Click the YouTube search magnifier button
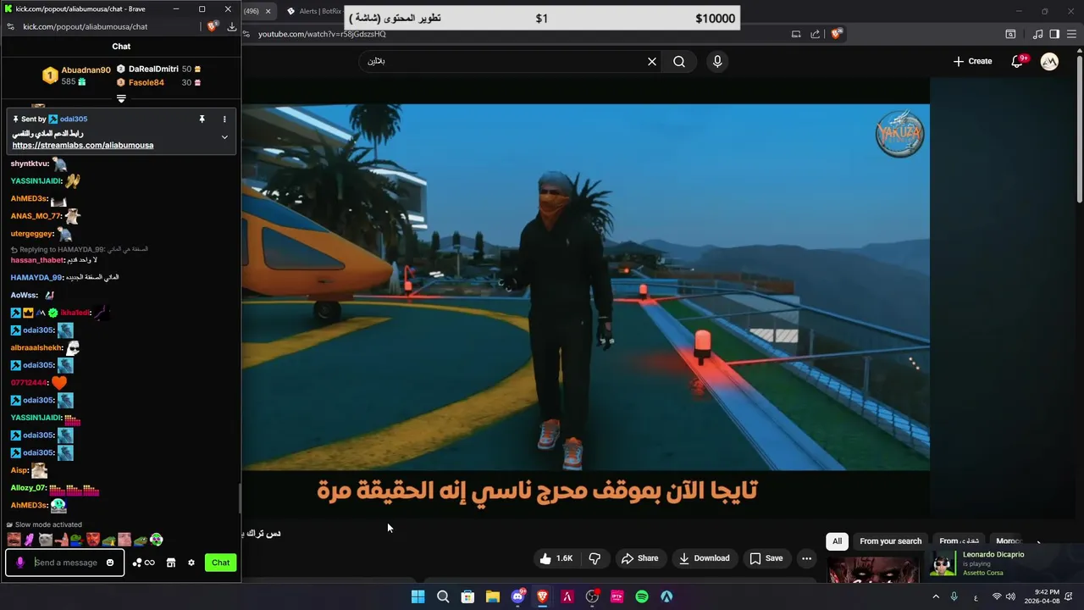This screenshot has height=610, width=1084. click(679, 61)
